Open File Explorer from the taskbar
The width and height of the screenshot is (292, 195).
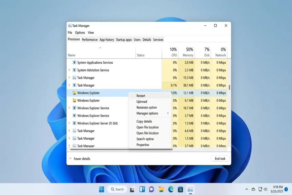point(161,189)
